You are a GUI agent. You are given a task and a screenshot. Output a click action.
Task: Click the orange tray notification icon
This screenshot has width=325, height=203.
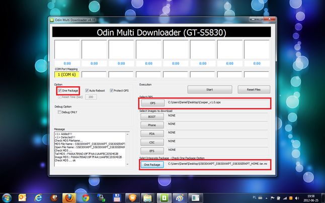pyautogui.click(x=291, y=198)
